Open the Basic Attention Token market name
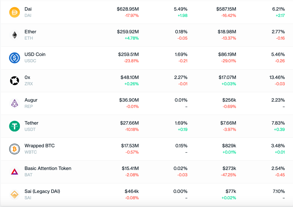This screenshot has height=207, width=293. click(x=48, y=168)
